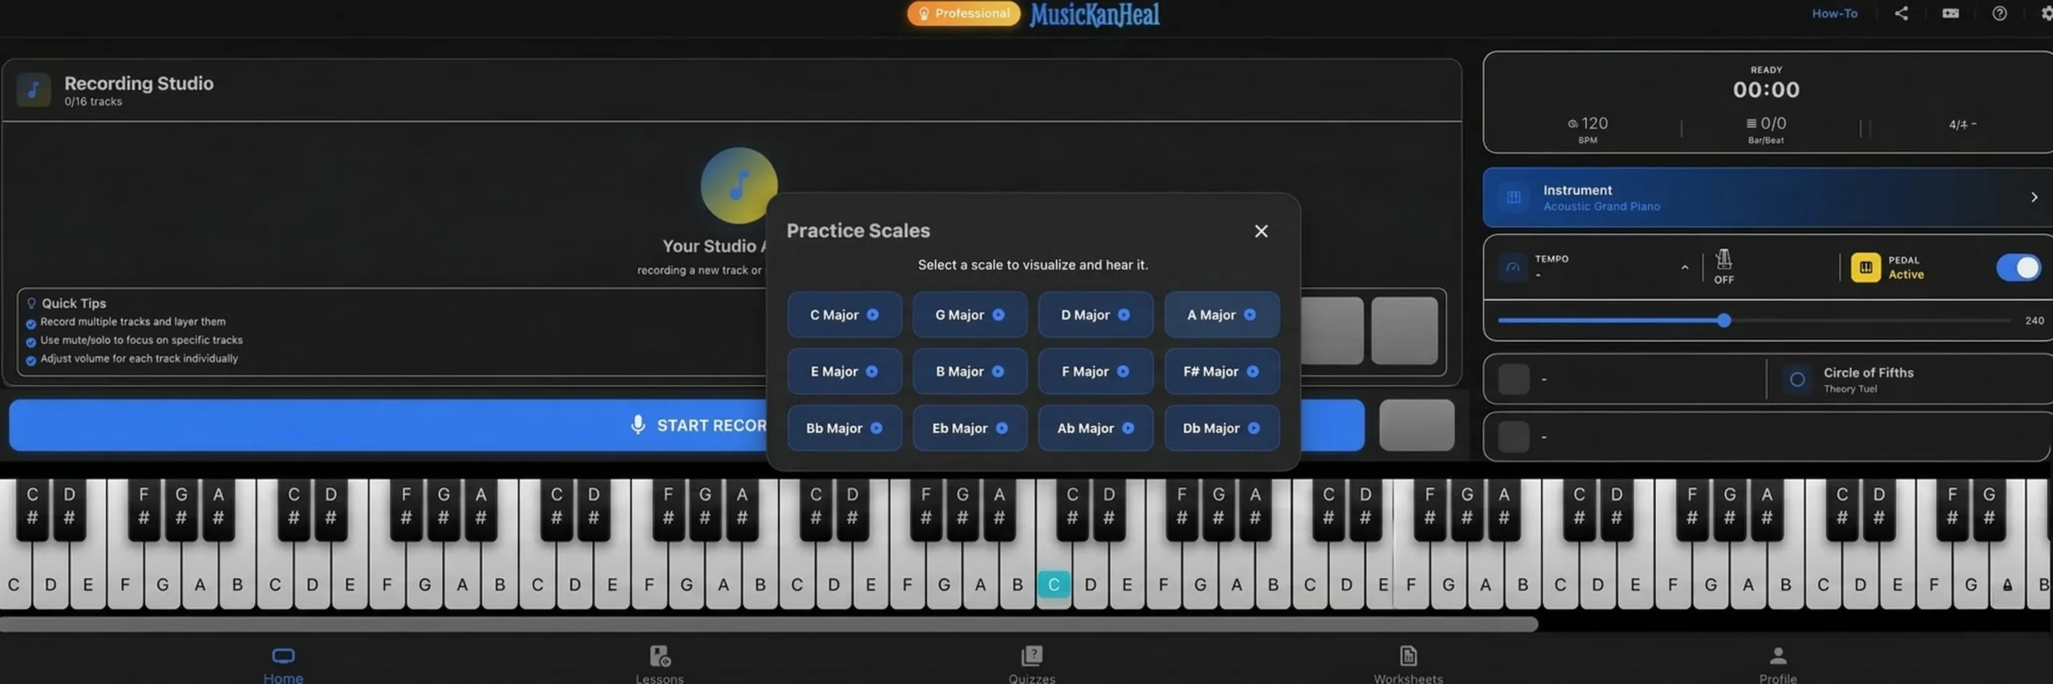Image resolution: width=2053 pixels, height=684 pixels.
Task: Click the Start Recording button
Action: pos(686,425)
